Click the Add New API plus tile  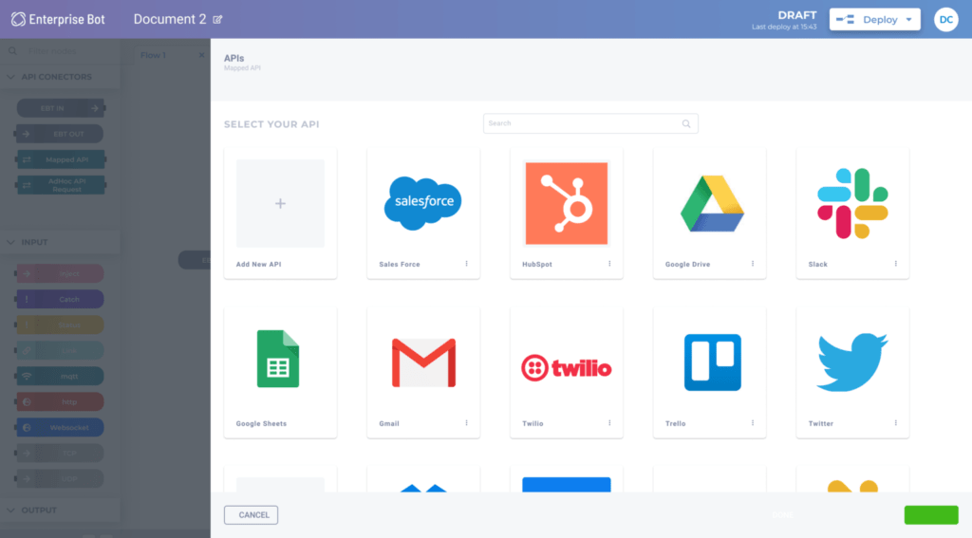[280, 203]
